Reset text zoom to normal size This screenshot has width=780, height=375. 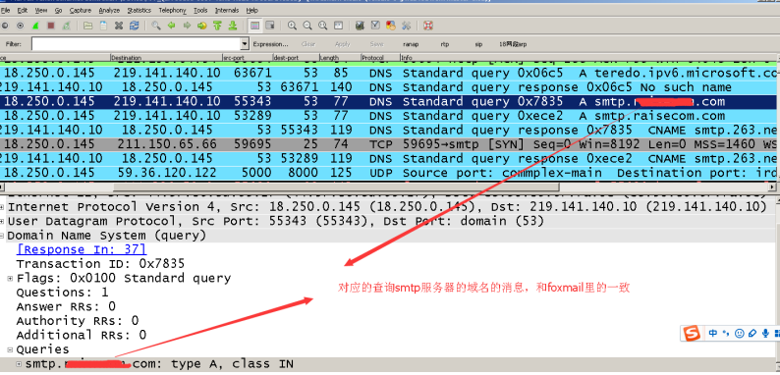(323, 26)
